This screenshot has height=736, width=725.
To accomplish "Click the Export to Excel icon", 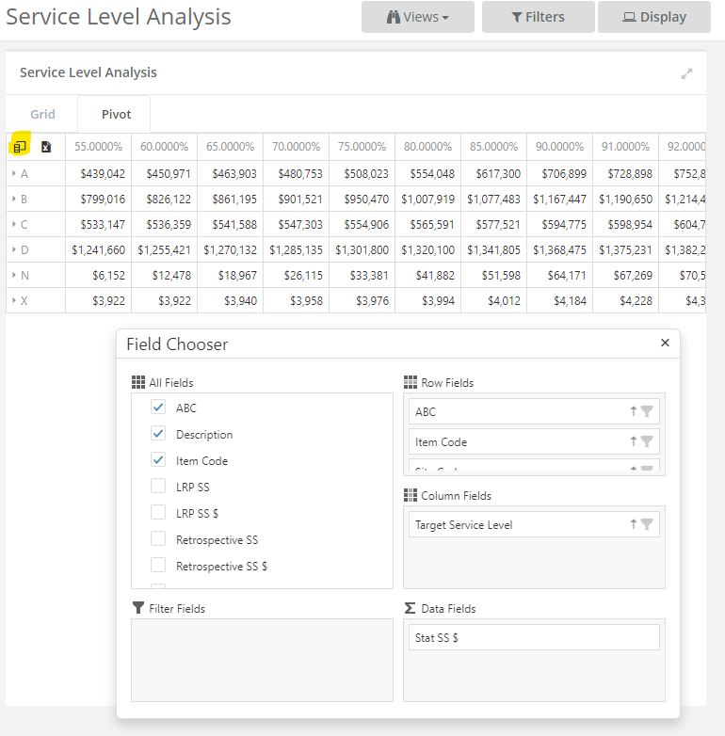I will [x=45, y=147].
